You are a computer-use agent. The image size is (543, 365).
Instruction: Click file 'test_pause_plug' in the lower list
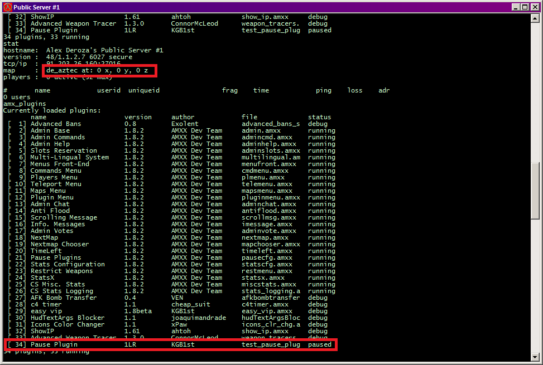271,344
